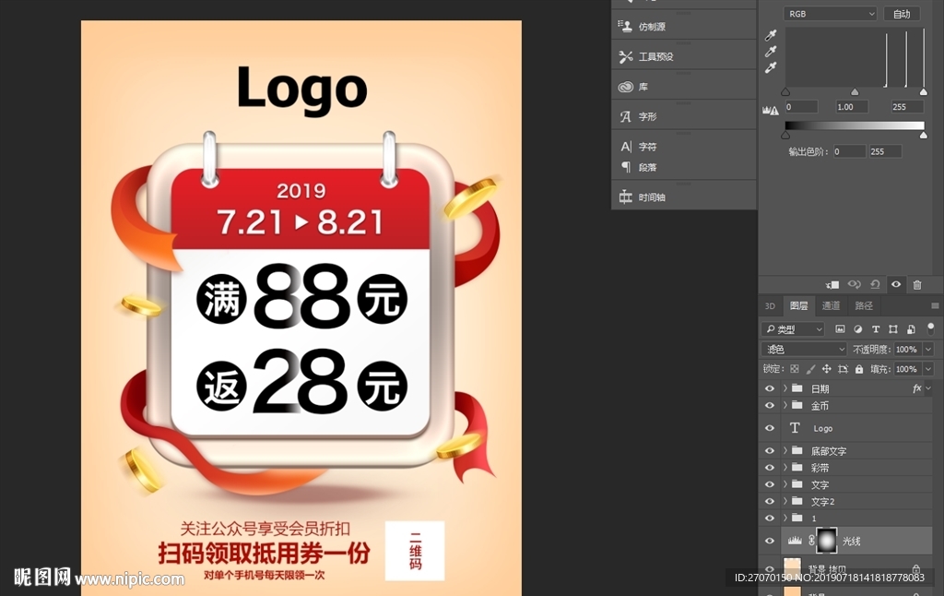The image size is (944, 596).
Task: Hide the 光线 adjustment layer
Action: click(770, 541)
